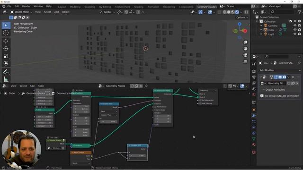Open the viewport Options dropdown
This screenshot has width=303, height=170.
242,17
